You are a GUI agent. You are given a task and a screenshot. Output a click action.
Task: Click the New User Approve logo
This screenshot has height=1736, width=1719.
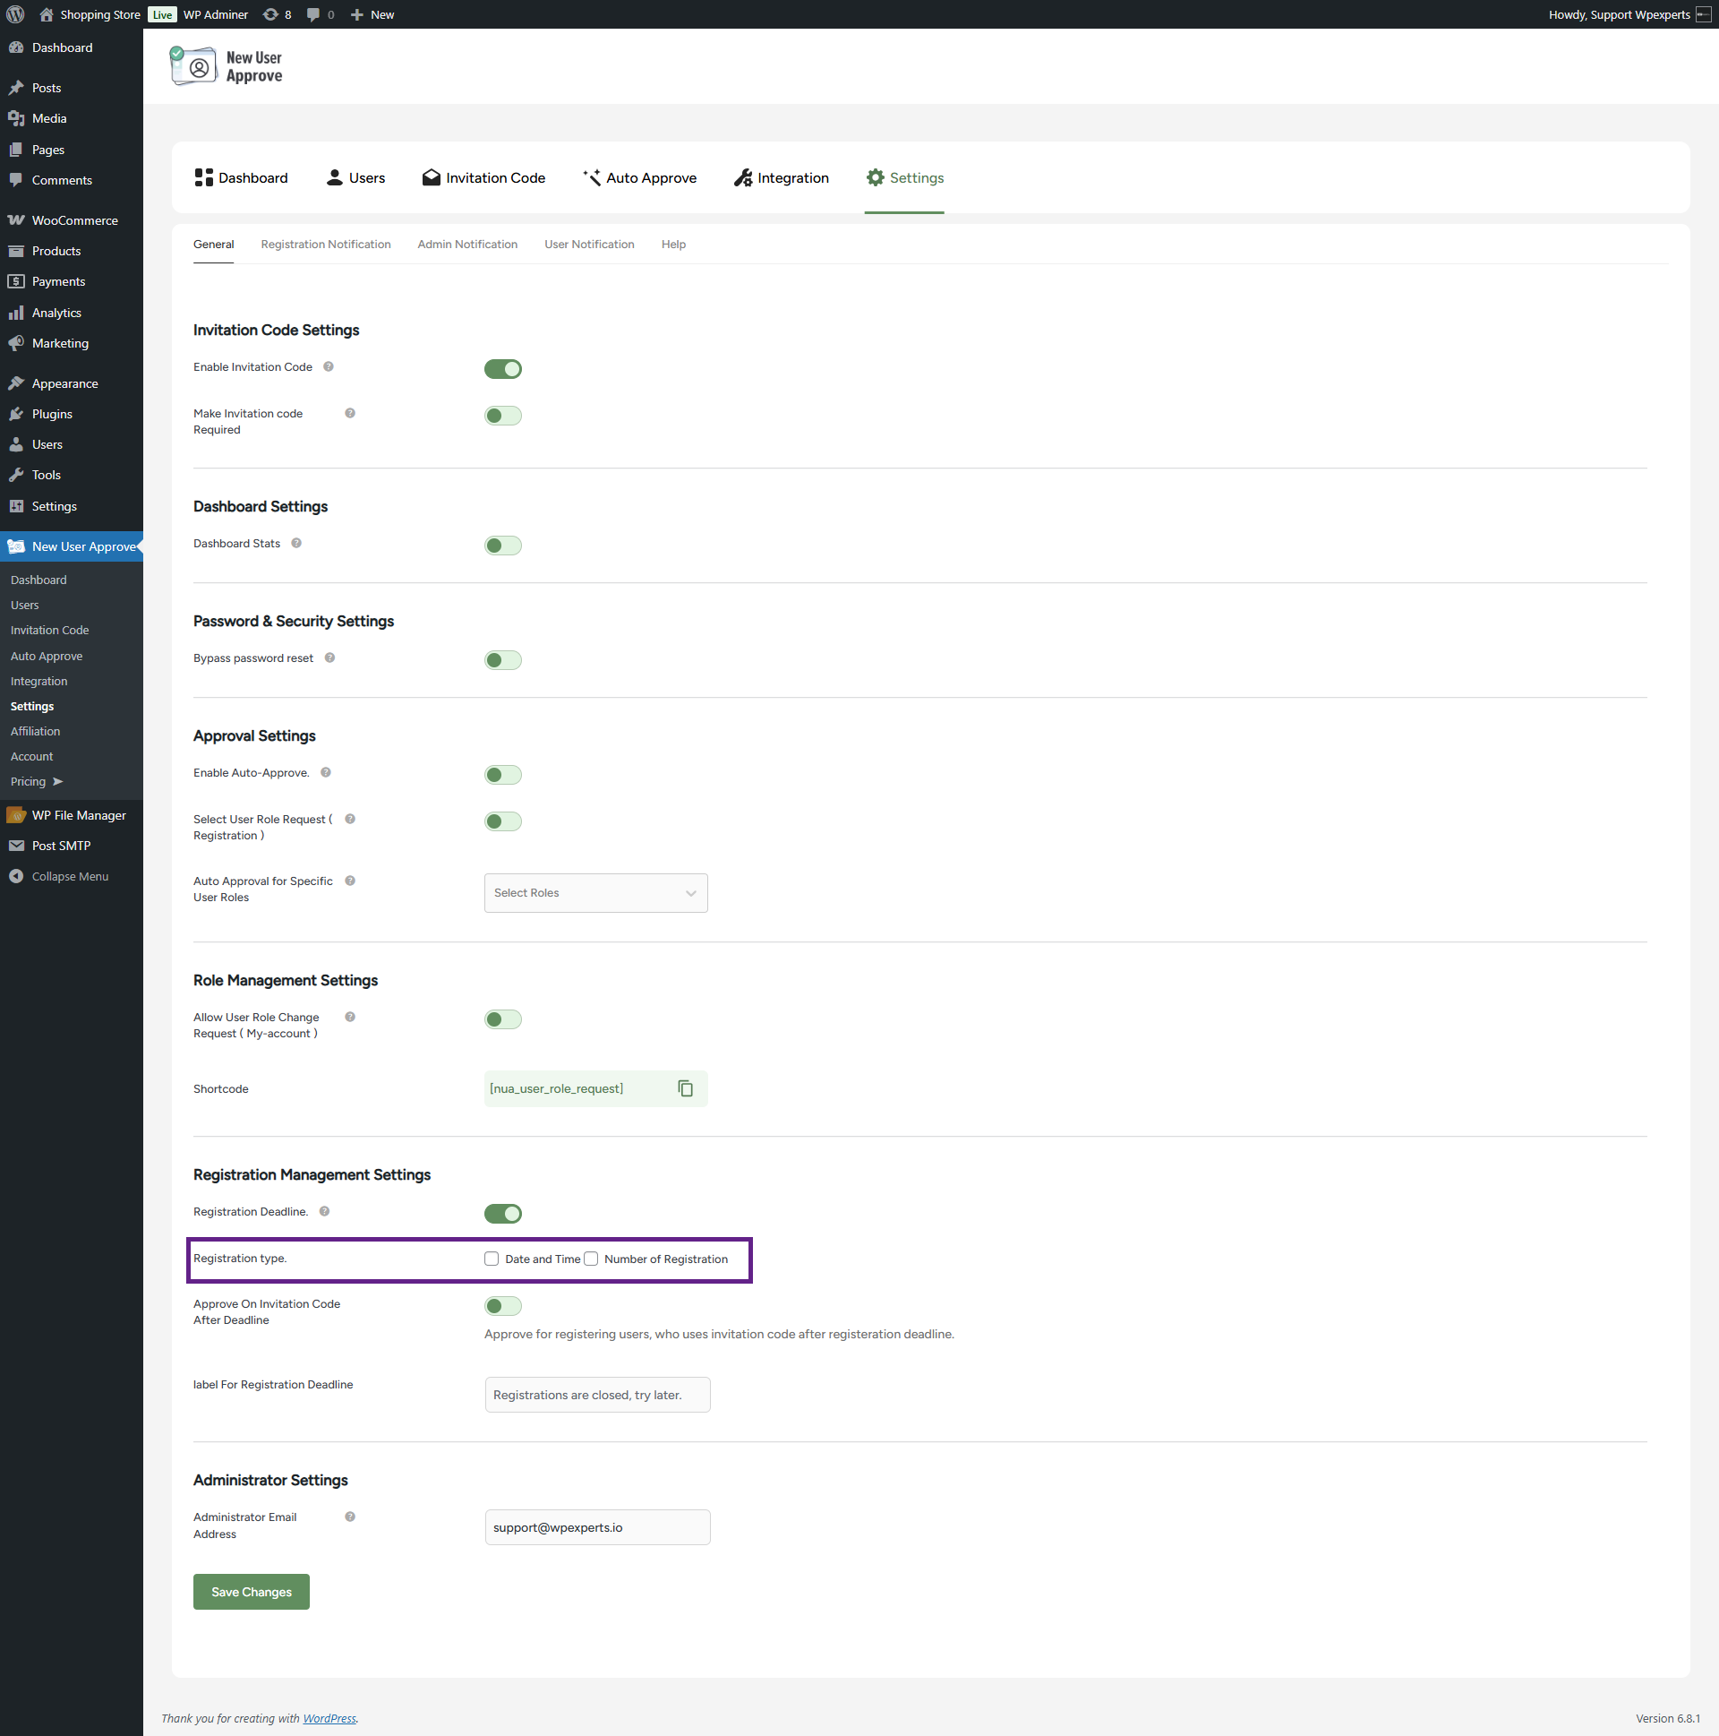point(227,66)
